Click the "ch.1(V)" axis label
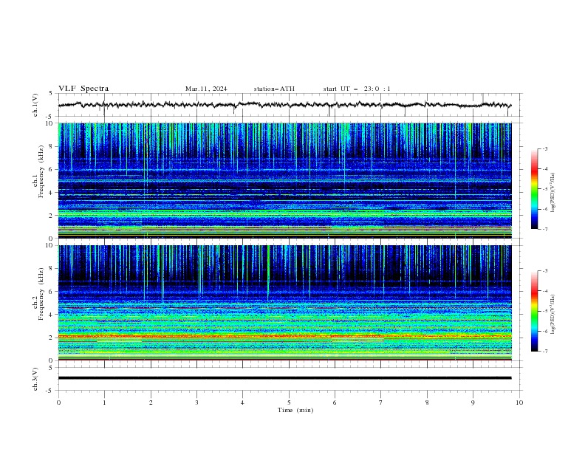 click(x=35, y=105)
